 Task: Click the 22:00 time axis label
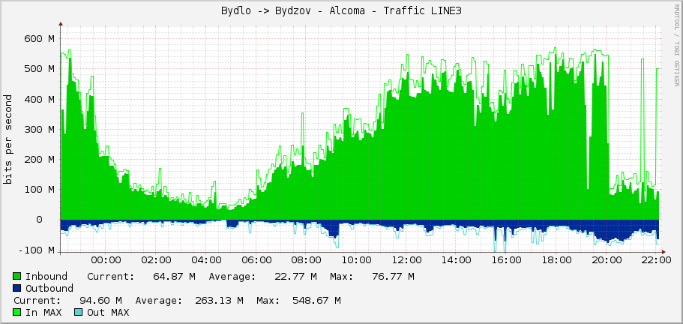656,260
